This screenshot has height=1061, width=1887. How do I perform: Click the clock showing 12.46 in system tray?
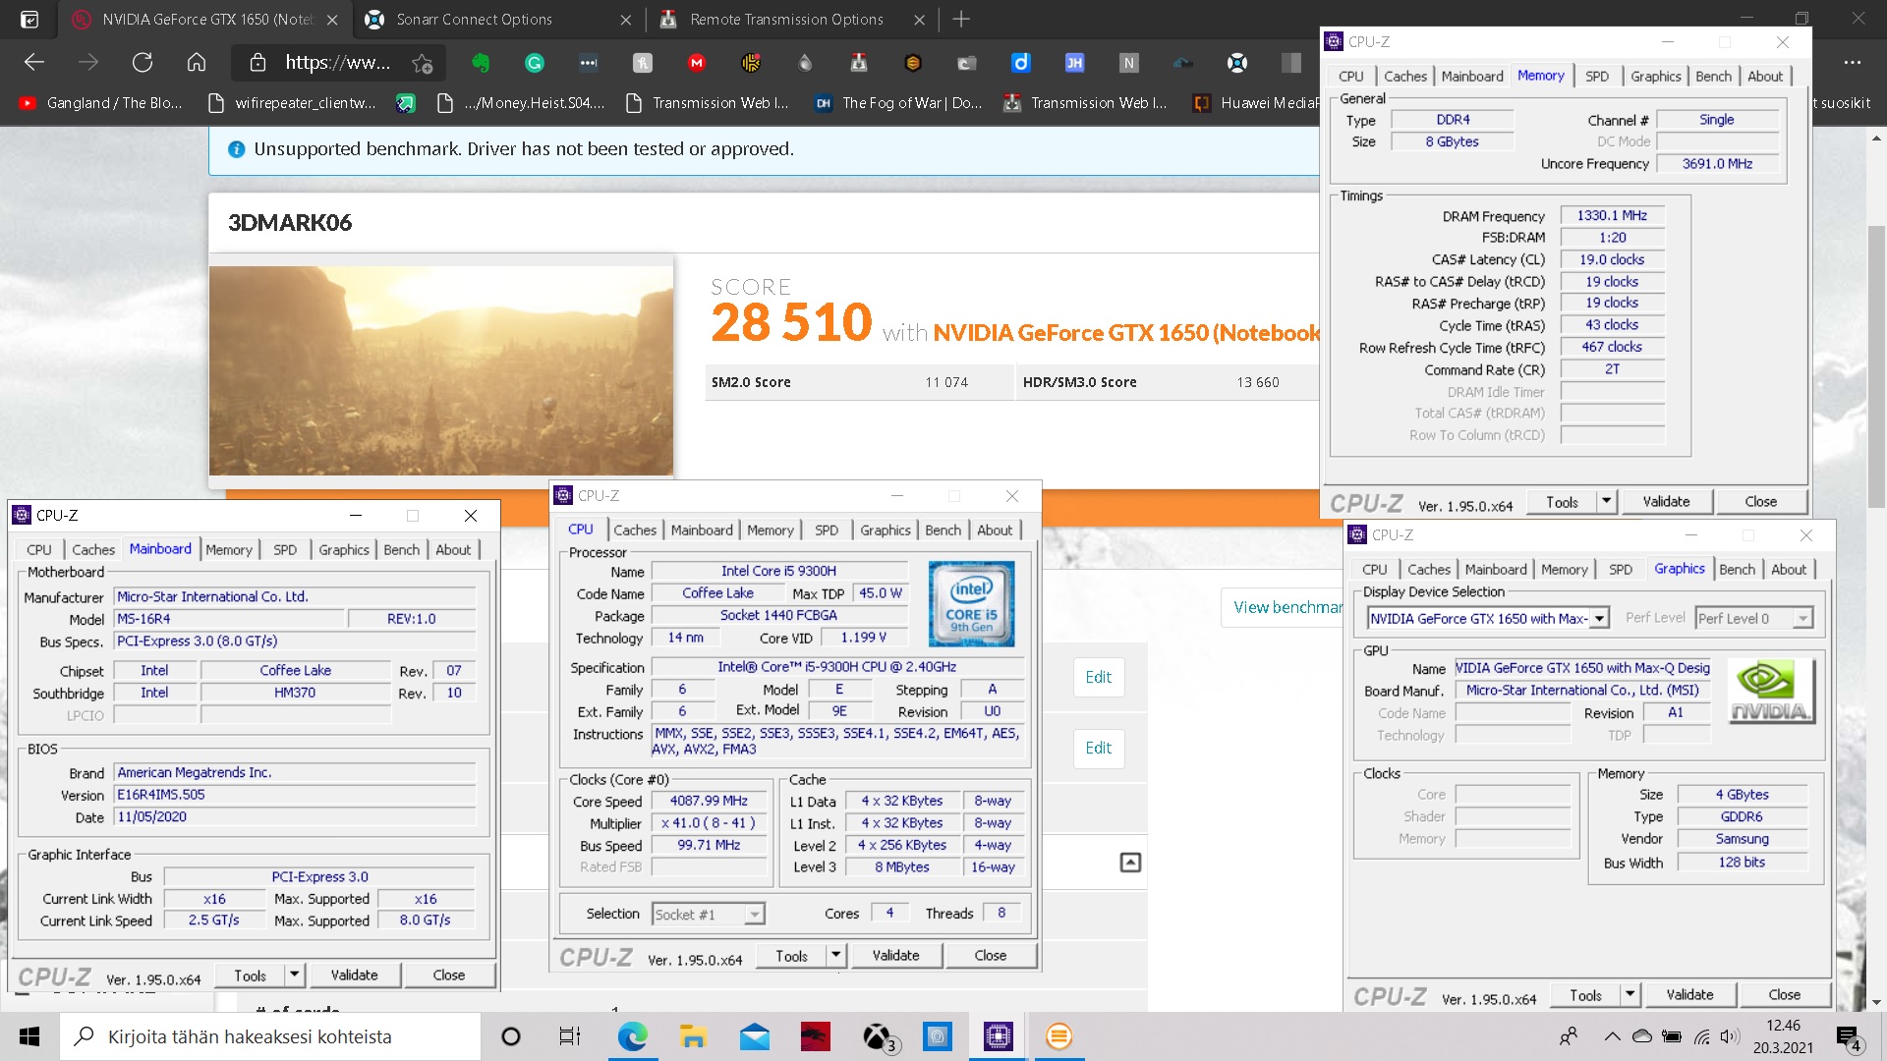(1784, 1026)
